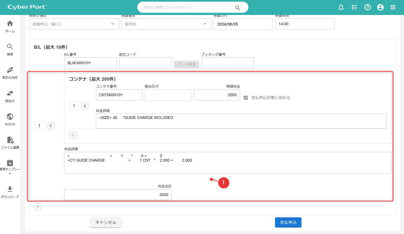
Task: Open the notifications bell icon
Action: pyautogui.click(x=341, y=7)
